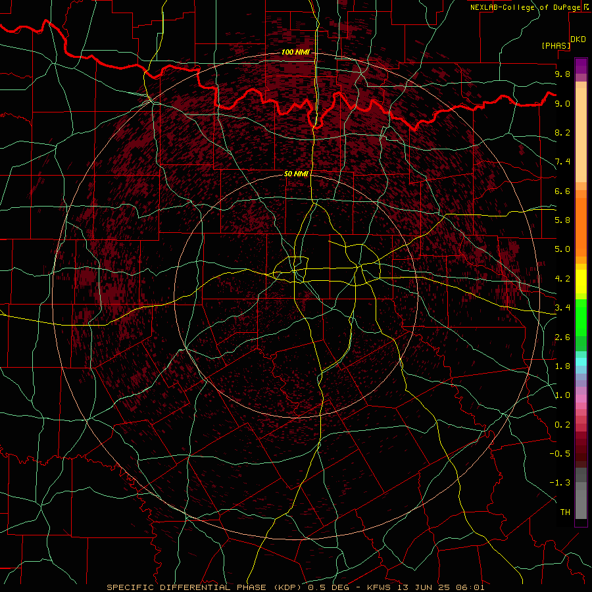Click the TH threshold label
The width and height of the screenshot is (592, 592).
click(565, 512)
